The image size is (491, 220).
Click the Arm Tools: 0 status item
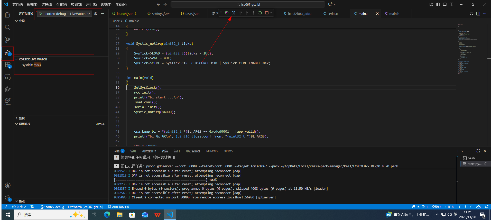pyautogui.click(x=118, y=207)
